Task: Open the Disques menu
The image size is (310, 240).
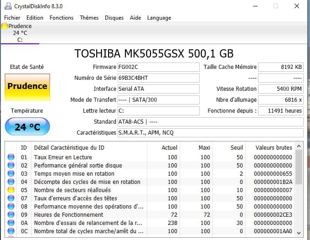Action: coord(114,18)
